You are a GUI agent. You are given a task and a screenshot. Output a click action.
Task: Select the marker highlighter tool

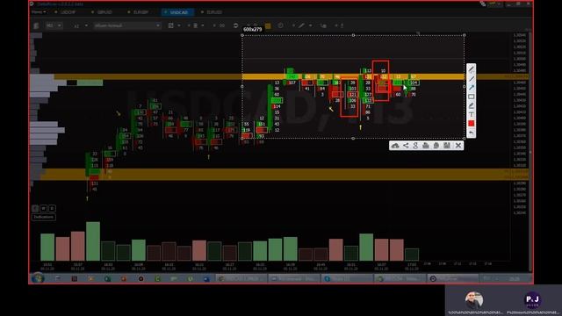tap(472, 105)
